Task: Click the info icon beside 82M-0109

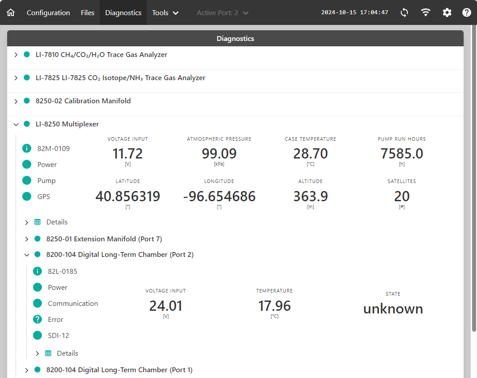Action: (x=27, y=148)
